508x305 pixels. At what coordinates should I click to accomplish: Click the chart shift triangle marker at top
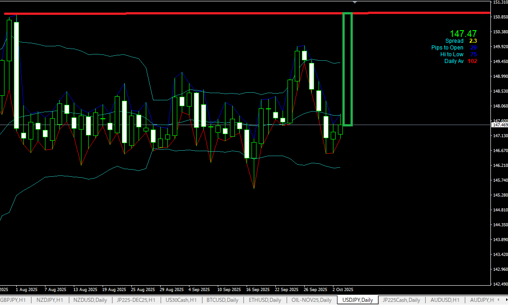point(355,3)
